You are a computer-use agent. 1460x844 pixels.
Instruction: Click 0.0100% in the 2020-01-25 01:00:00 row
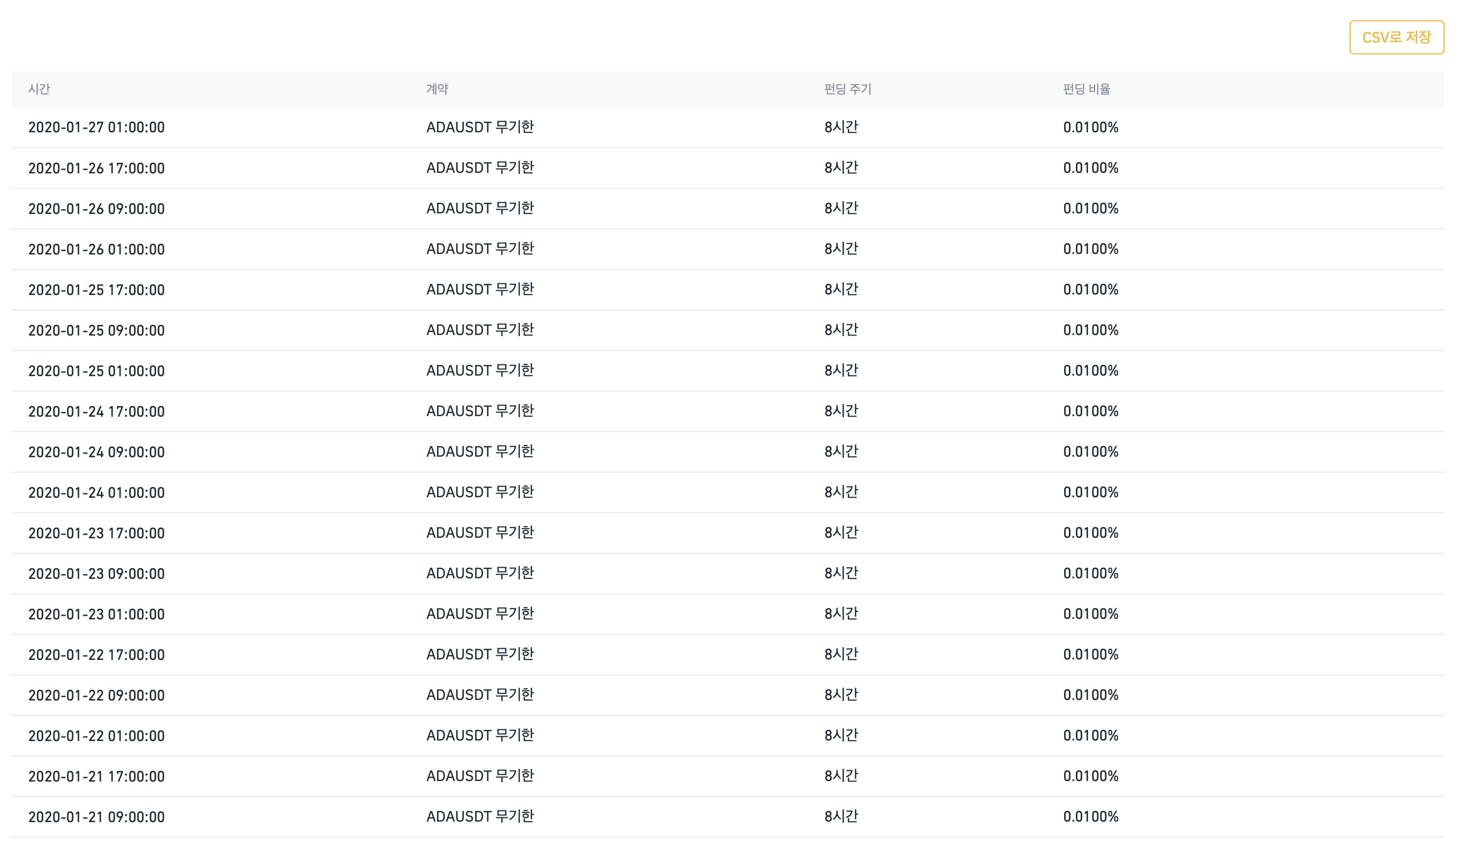click(1090, 371)
